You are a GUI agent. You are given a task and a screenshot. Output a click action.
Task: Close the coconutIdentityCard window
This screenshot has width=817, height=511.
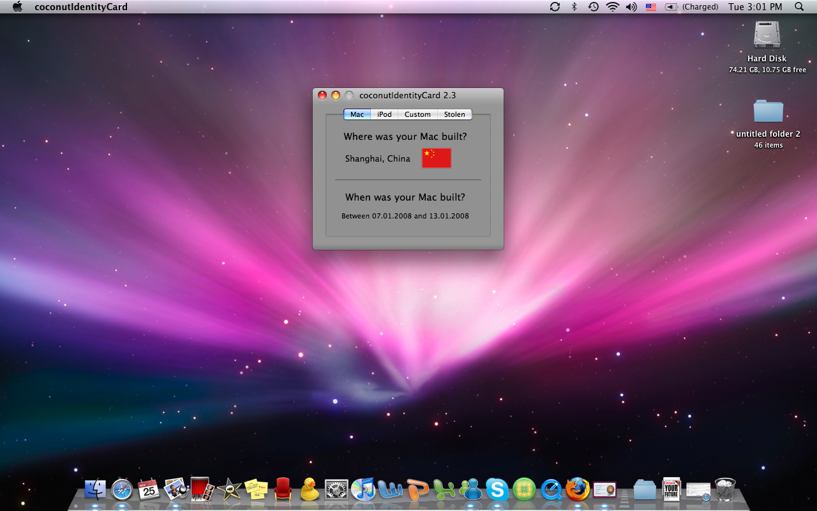tap(322, 95)
